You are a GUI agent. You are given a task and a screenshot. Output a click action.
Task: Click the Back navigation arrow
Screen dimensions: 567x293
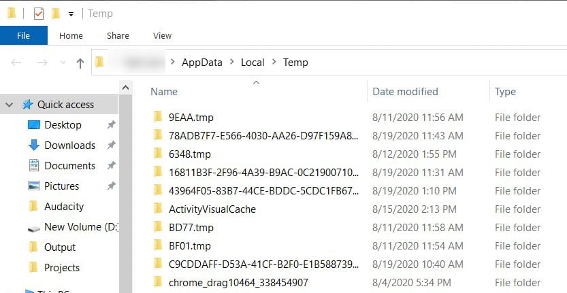(x=16, y=63)
